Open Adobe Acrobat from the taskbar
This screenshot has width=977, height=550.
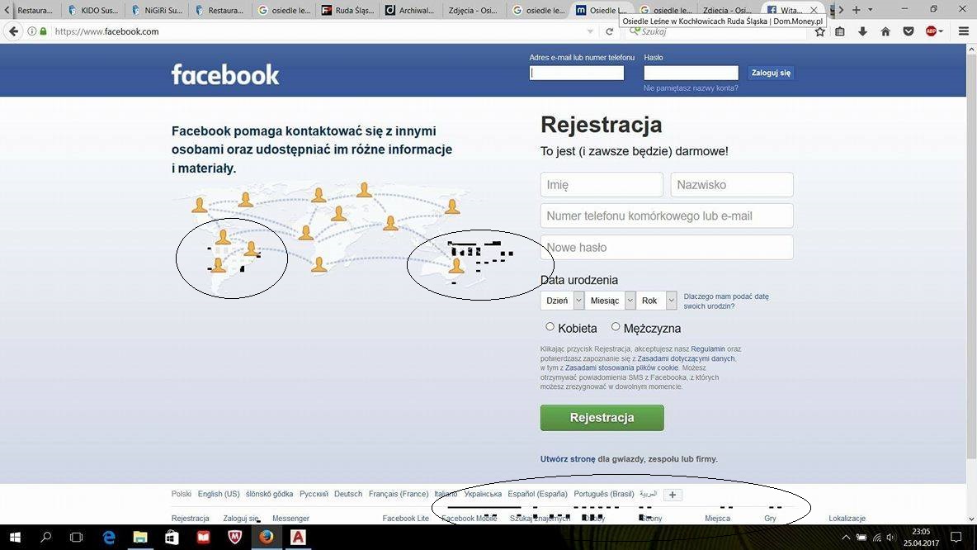tap(298, 537)
